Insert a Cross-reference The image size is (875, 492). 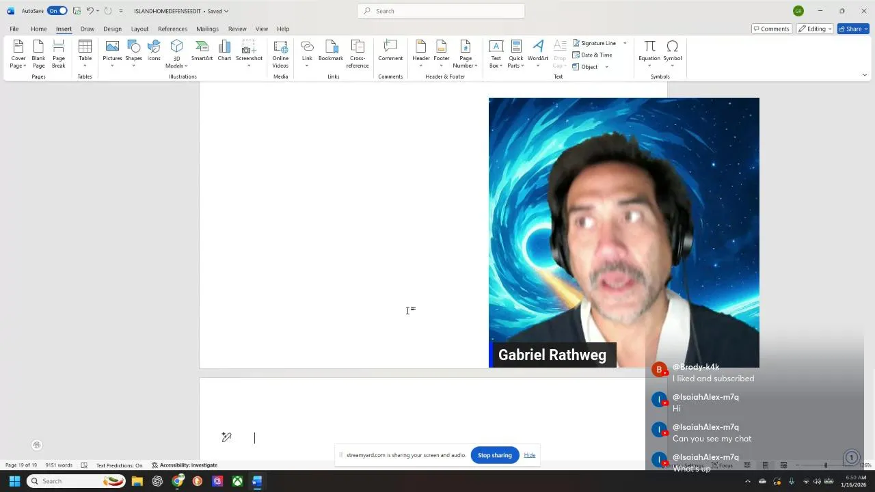tap(357, 54)
